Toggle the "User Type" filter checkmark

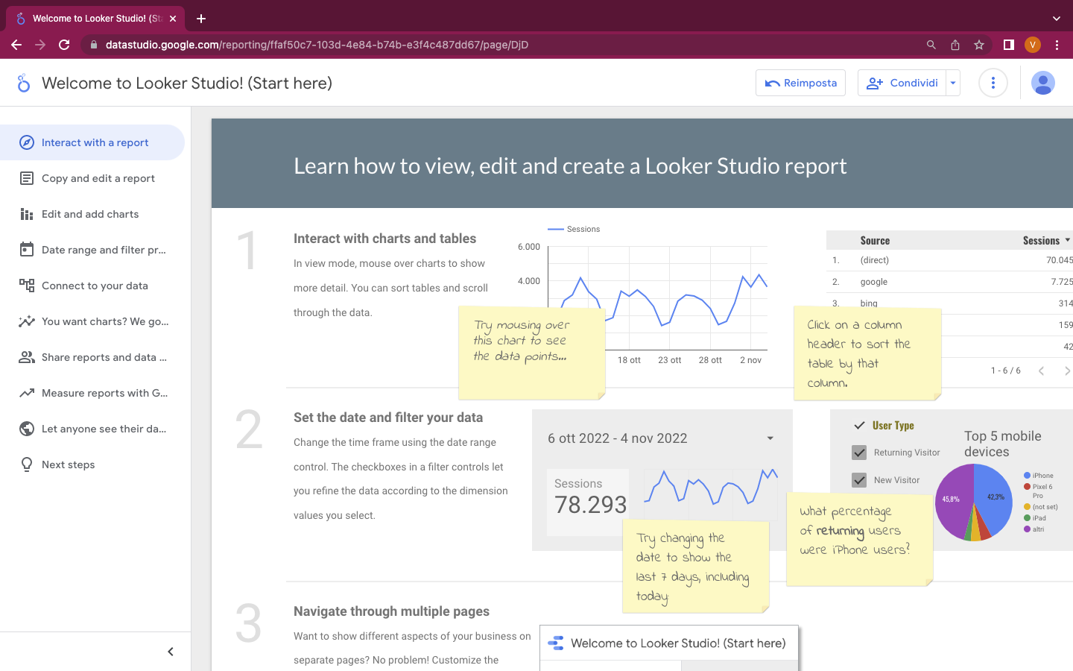(858, 425)
